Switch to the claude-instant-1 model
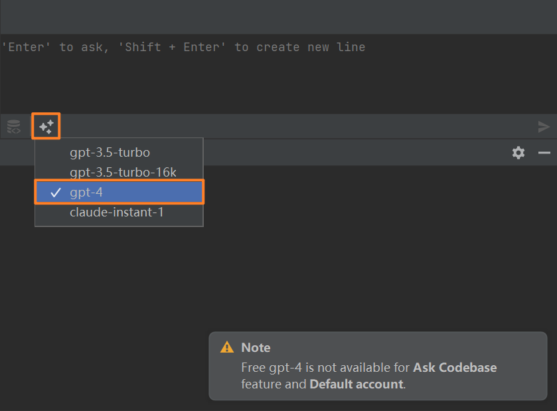The image size is (557, 411). point(116,212)
